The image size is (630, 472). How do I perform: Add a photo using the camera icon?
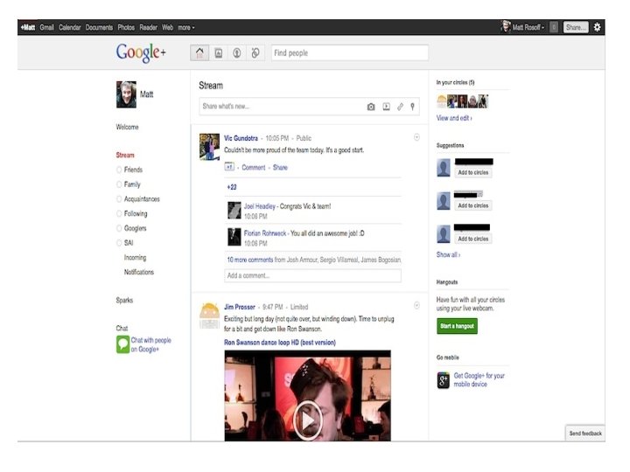pyautogui.click(x=371, y=107)
